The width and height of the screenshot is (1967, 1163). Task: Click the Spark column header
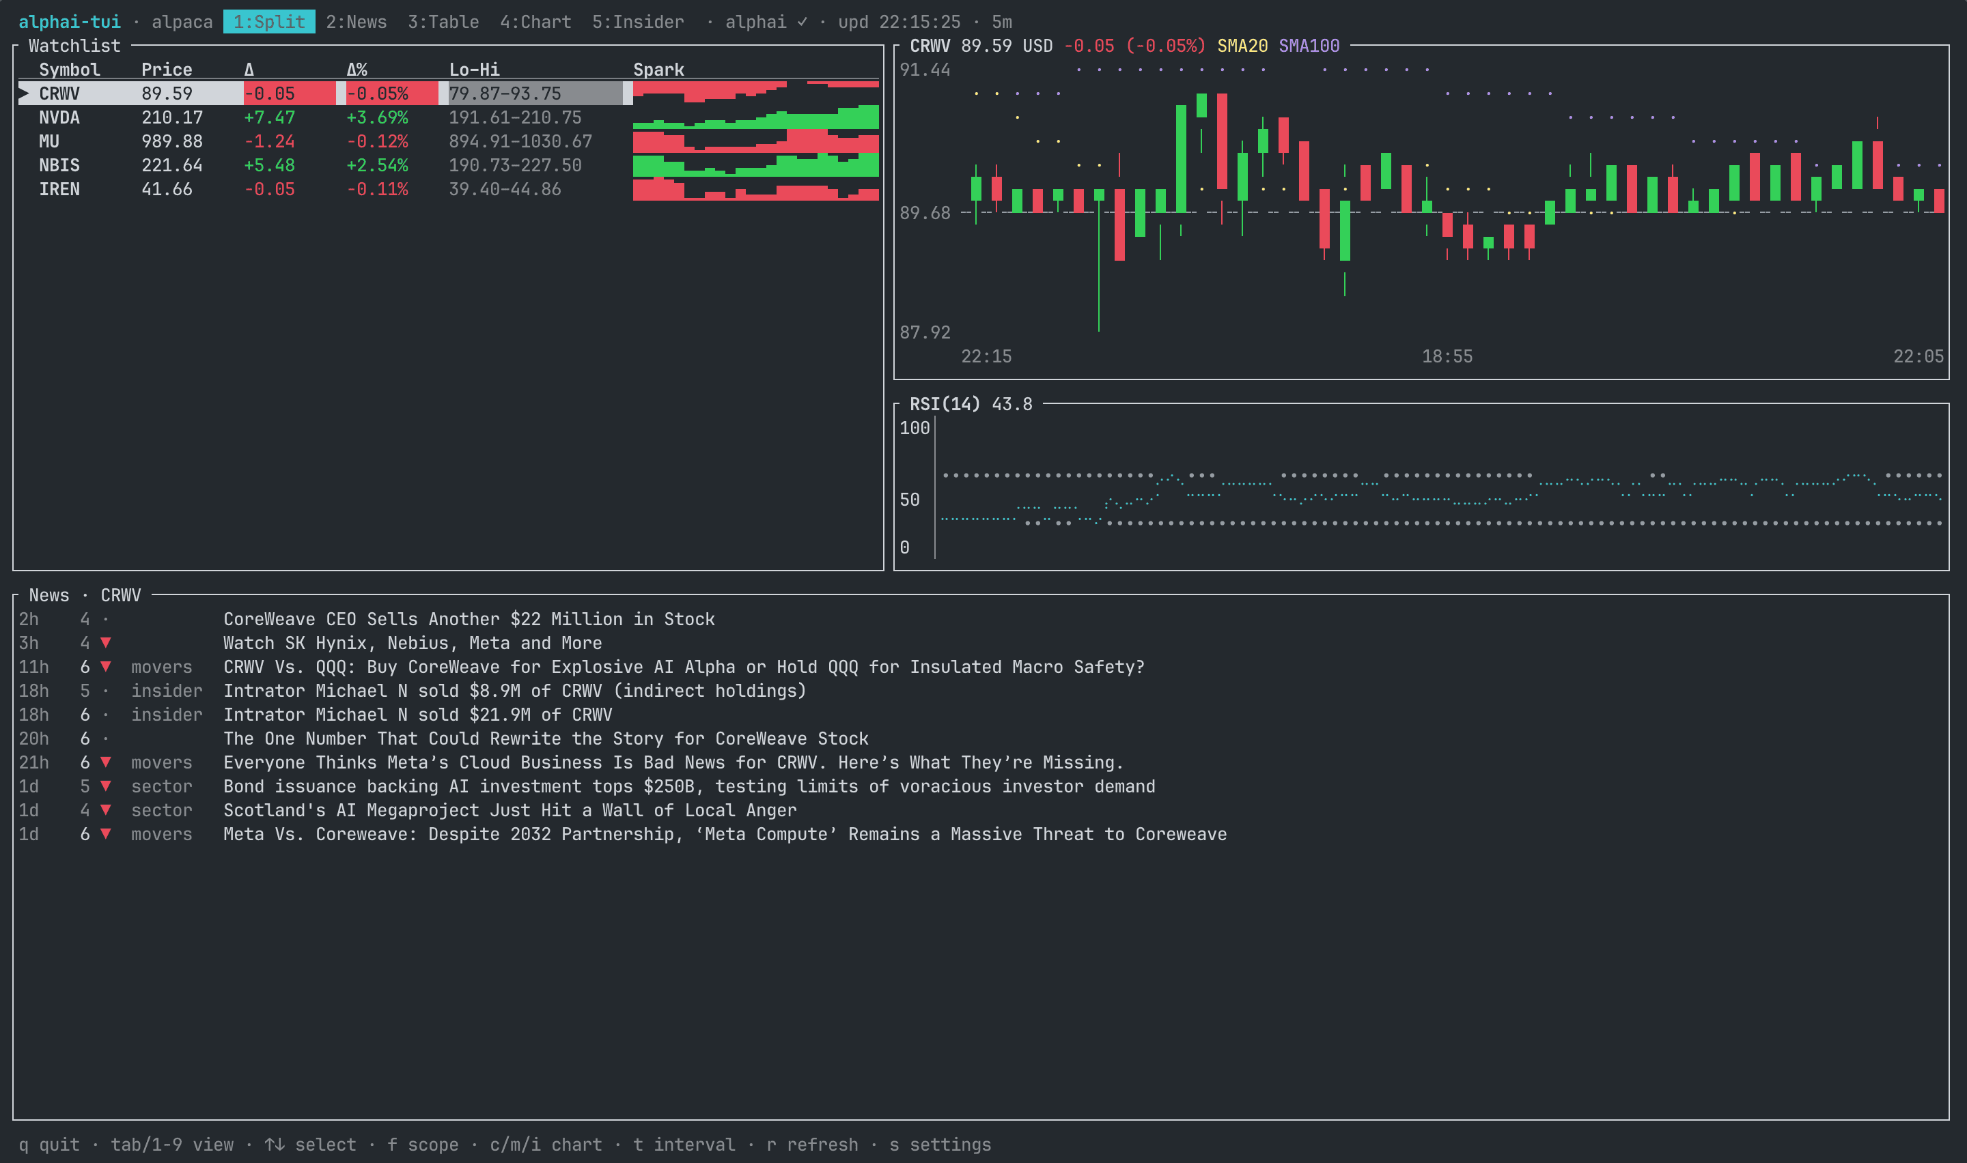point(658,70)
